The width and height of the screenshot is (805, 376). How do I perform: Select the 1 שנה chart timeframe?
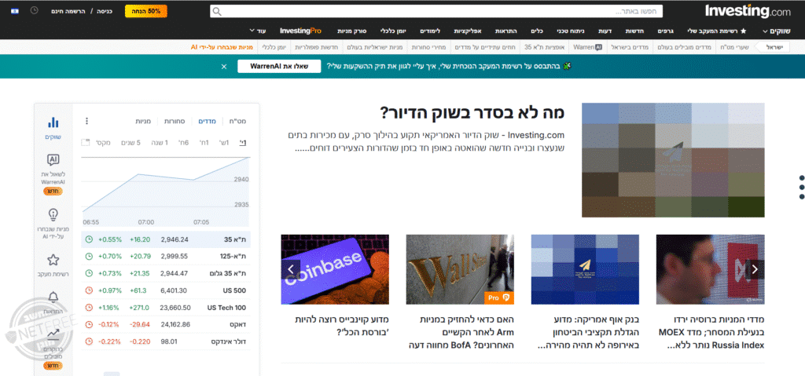point(160,143)
